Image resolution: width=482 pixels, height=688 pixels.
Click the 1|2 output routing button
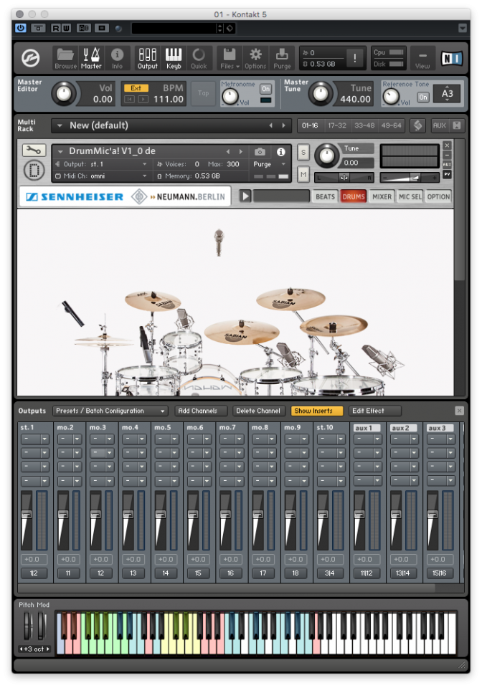coord(34,573)
